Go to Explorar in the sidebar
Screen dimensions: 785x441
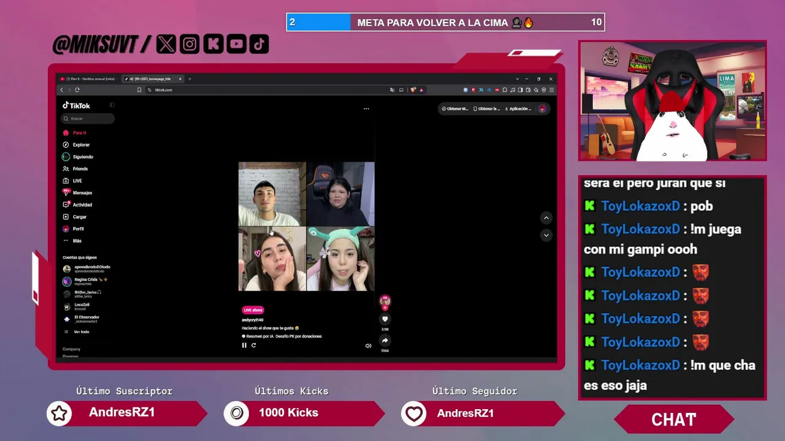pos(76,145)
